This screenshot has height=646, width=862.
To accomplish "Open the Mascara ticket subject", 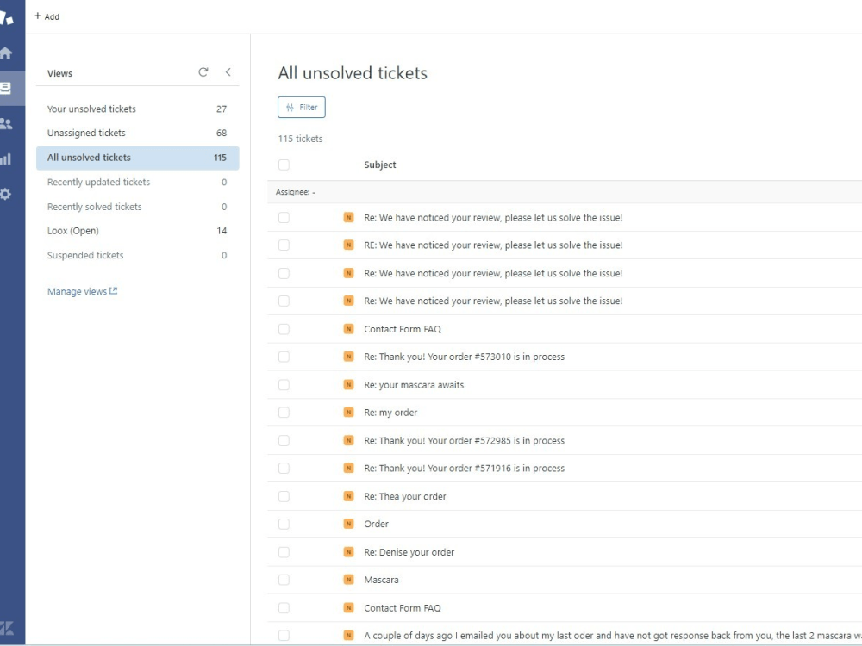I will pyautogui.click(x=381, y=580).
